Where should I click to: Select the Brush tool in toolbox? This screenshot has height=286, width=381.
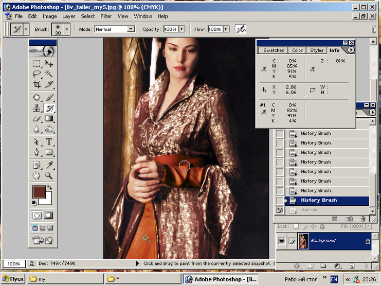tap(49, 97)
